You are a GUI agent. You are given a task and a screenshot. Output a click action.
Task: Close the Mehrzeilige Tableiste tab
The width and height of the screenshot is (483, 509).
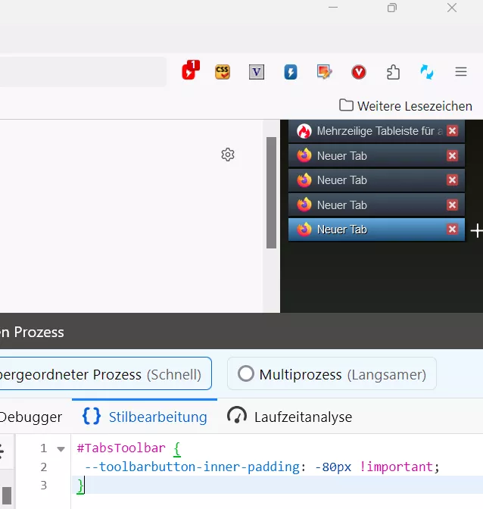[452, 131]
